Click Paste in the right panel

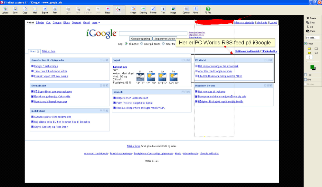[311, 31]
